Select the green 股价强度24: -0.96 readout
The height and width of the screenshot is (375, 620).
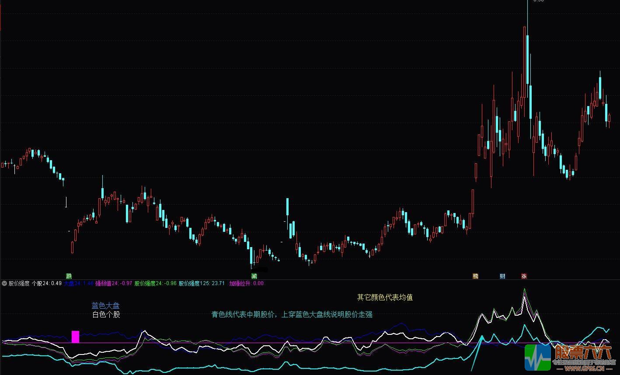click(156, 283)
